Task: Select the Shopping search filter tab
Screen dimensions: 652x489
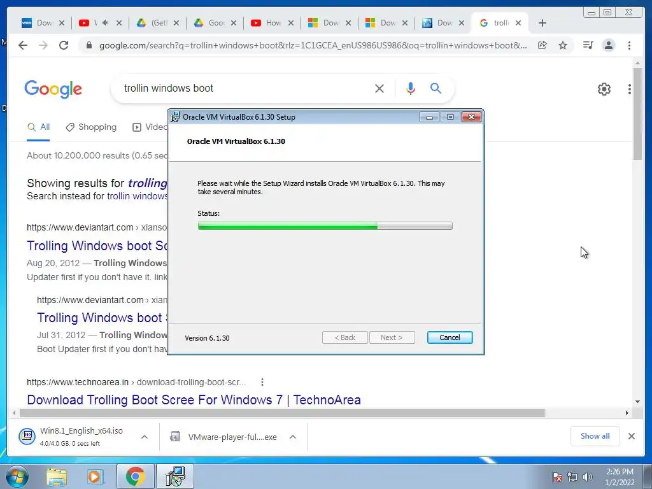Action: pyautogui.click(x=91, y=127)
